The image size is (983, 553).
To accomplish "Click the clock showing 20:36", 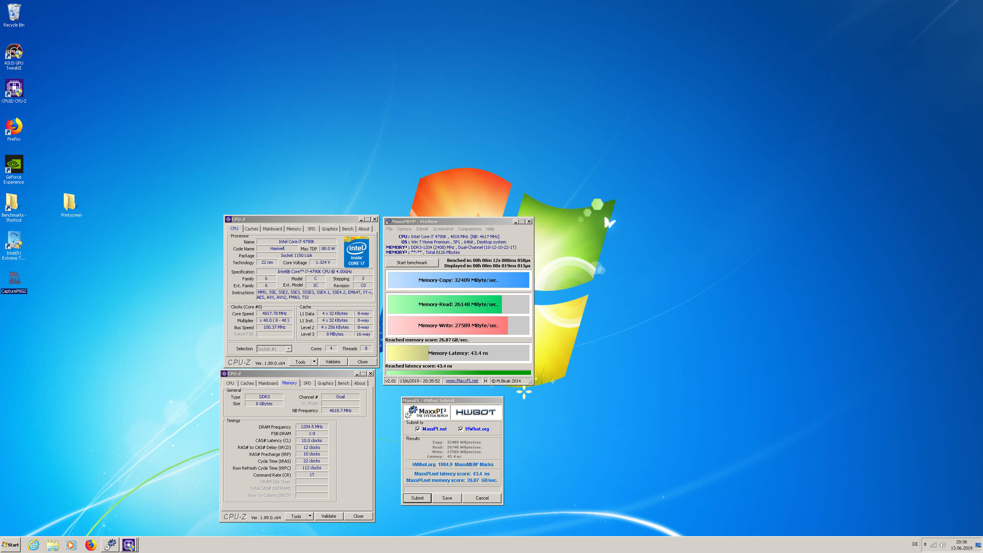I will [x=961, y=542].
